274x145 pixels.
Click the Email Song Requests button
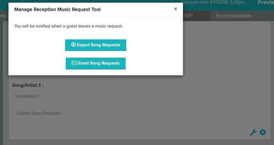tap(96, 64)
